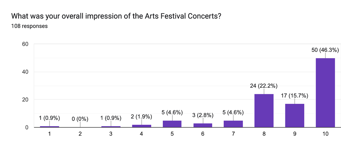The width and height of the screenshot is (341, 162).
Task: Select the "17 (15.7%)" data label
Action: [294, 95]
